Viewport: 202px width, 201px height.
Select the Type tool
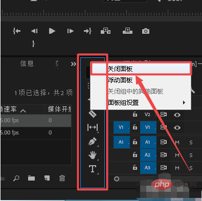(93, 169)
